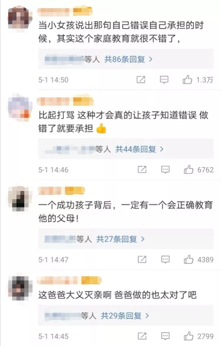Viewport: 221px width, 346px height.
Task: Open first commenter's blurred avatar
Action: point(20,18)
